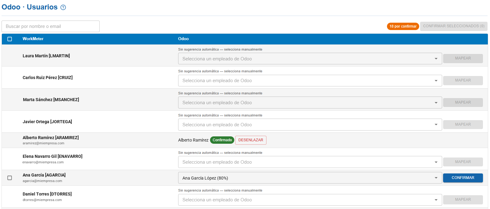Confirm the Ana García mapping

pos(463,178)
